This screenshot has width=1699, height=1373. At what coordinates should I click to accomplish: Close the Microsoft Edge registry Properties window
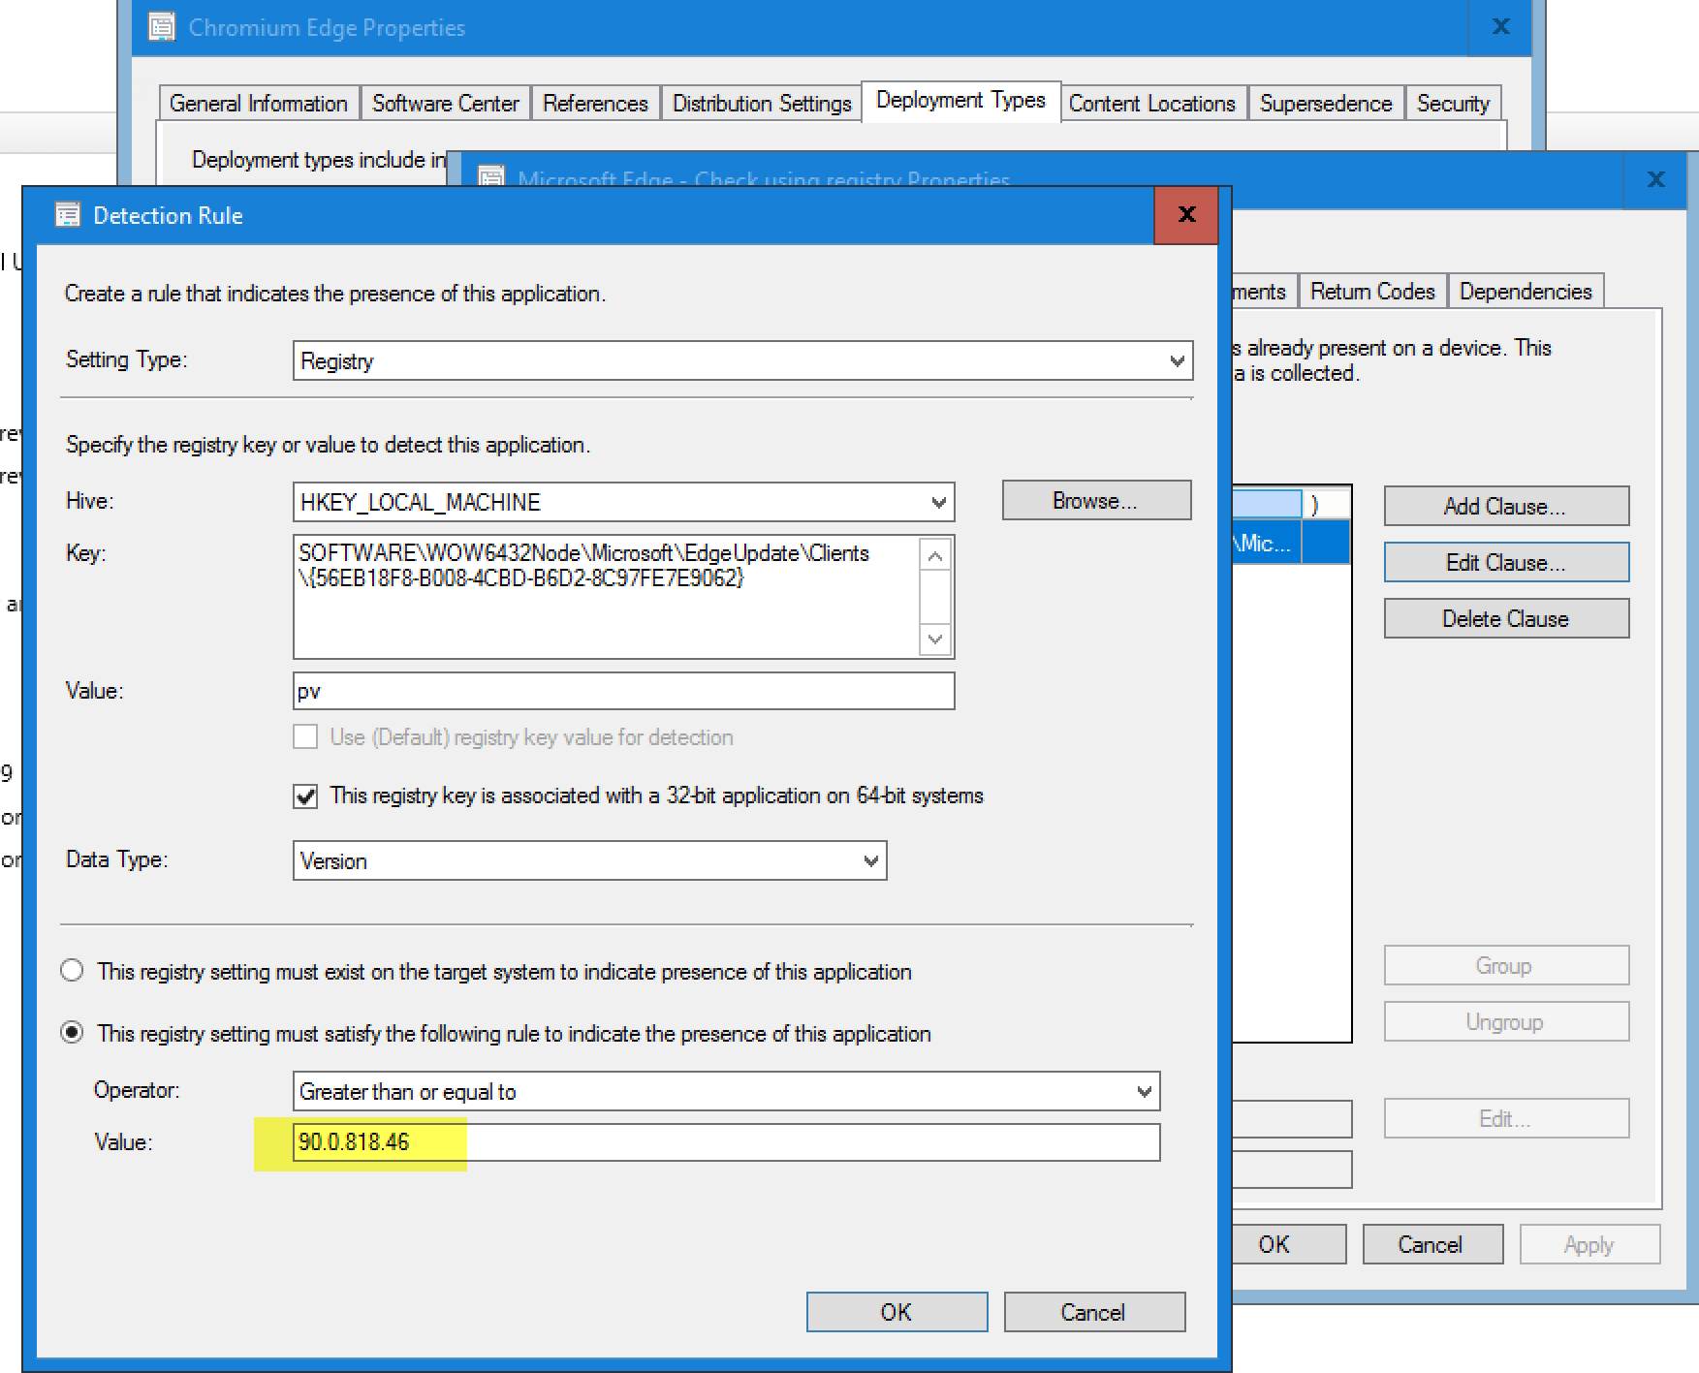click(1655, 179)
